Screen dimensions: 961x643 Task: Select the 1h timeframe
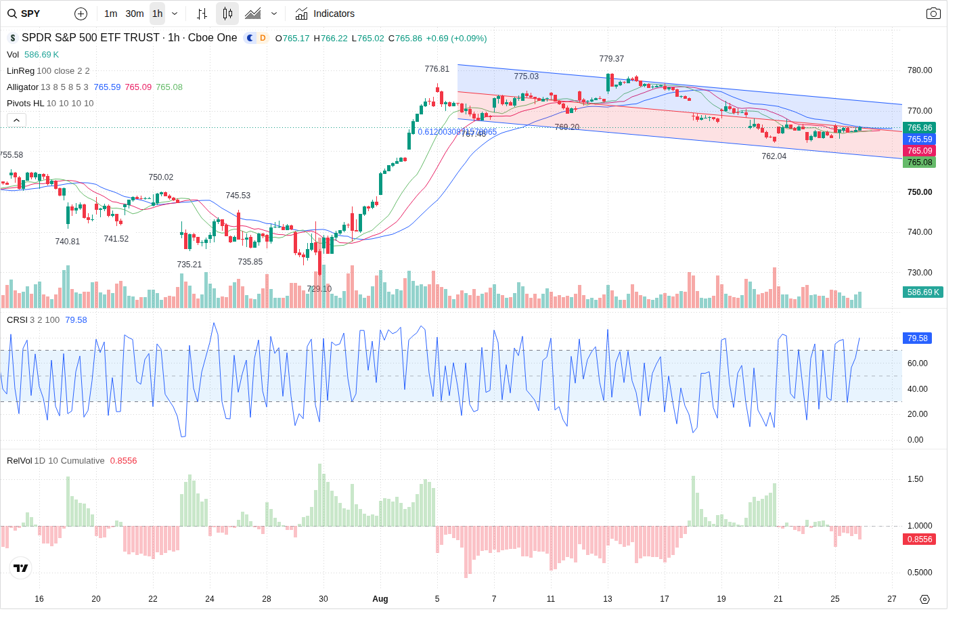tap(157, 14)
